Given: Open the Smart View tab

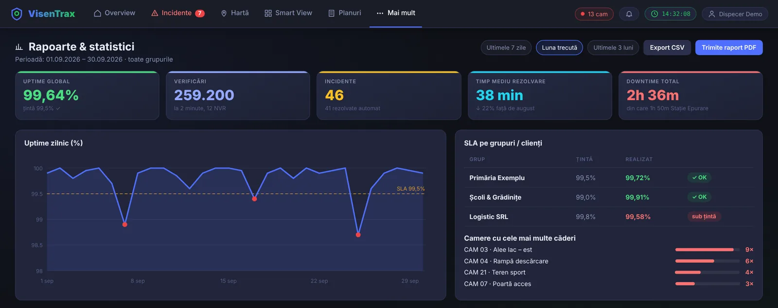Looking at the screenshot, I should [x=288, y=13].
